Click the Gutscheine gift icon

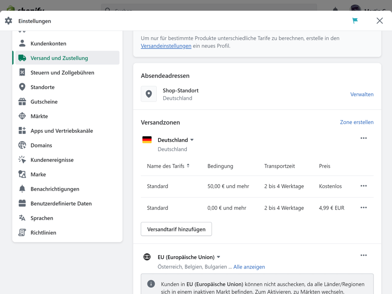click(22, 102)
